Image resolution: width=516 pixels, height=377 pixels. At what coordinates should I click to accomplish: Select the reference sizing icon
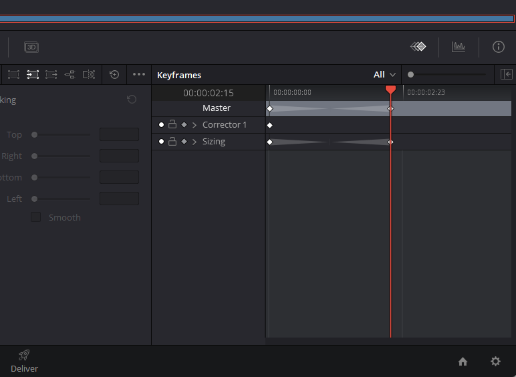click(89, 75)
